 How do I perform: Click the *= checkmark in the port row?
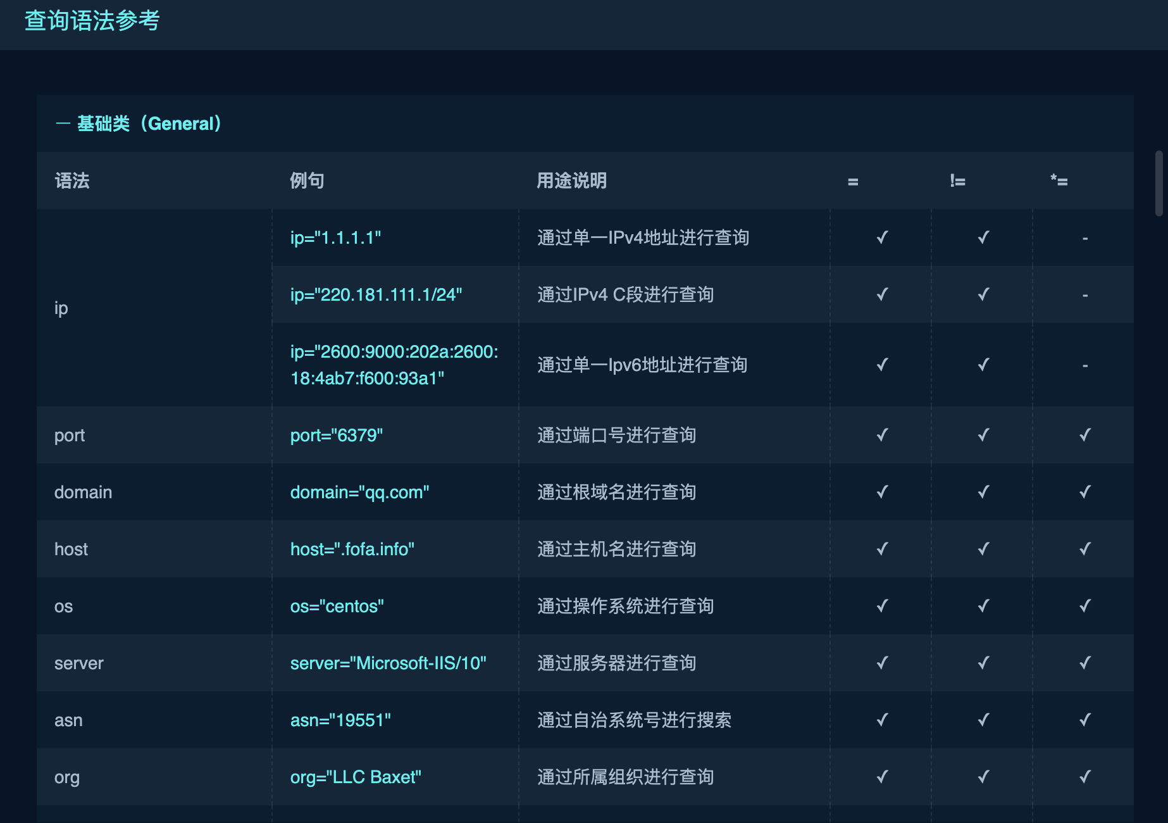(1084, 435)
